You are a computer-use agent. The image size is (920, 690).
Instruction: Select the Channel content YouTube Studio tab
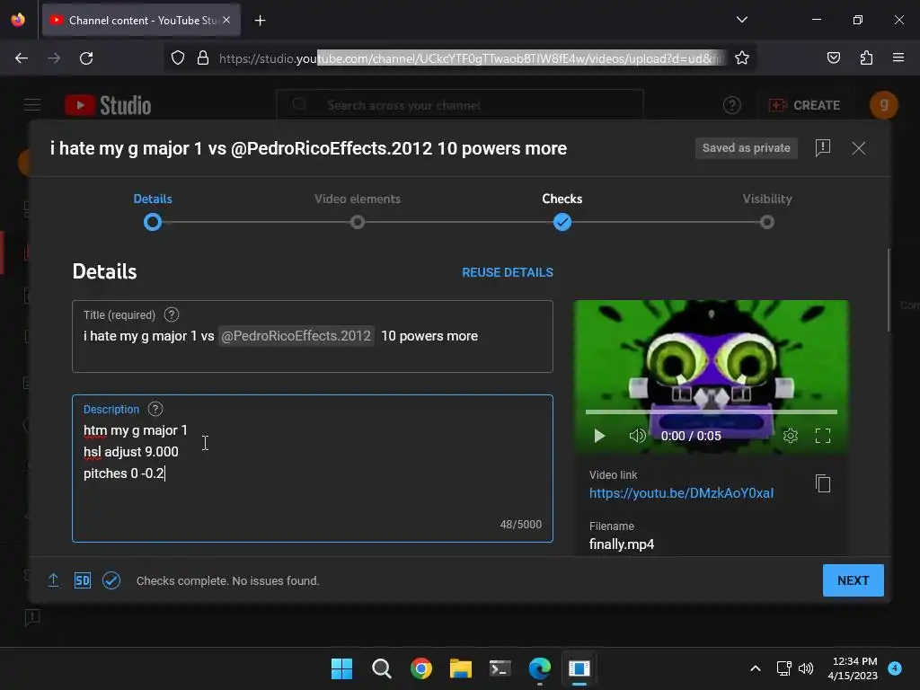click(141, 20)
